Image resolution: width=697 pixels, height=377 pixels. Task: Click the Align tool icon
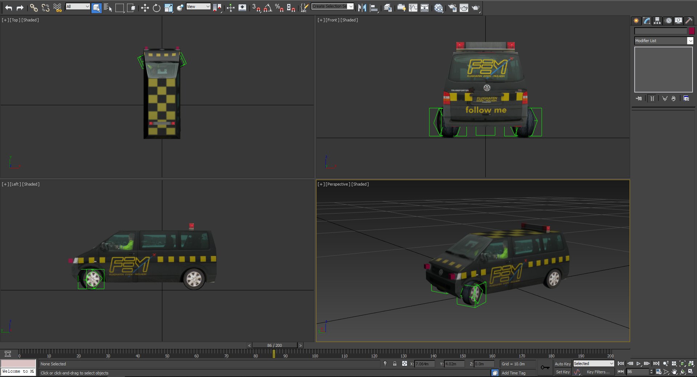click(374, 8)
